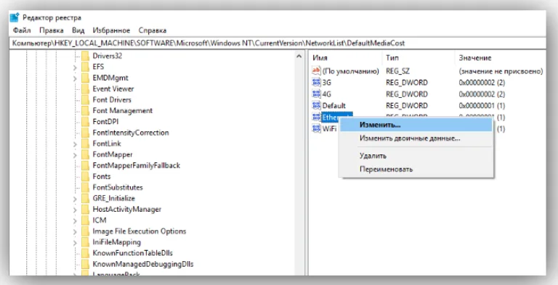
Task: Select the 3G value name
Action: click(x=326, y=83)
